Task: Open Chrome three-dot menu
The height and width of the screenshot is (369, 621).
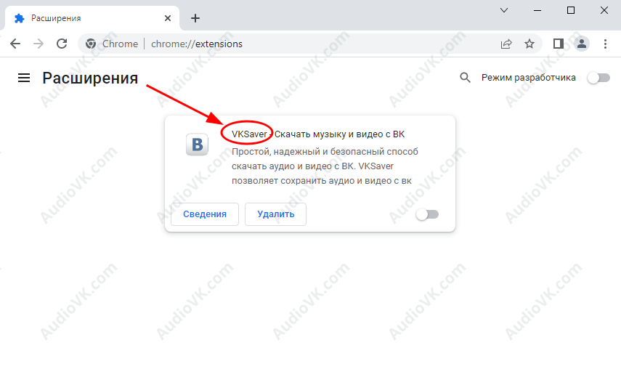Action: click(x=605, y=44)
